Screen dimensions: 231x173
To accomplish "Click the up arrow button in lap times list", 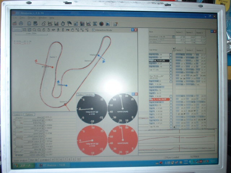I will [x=174, y=49].
